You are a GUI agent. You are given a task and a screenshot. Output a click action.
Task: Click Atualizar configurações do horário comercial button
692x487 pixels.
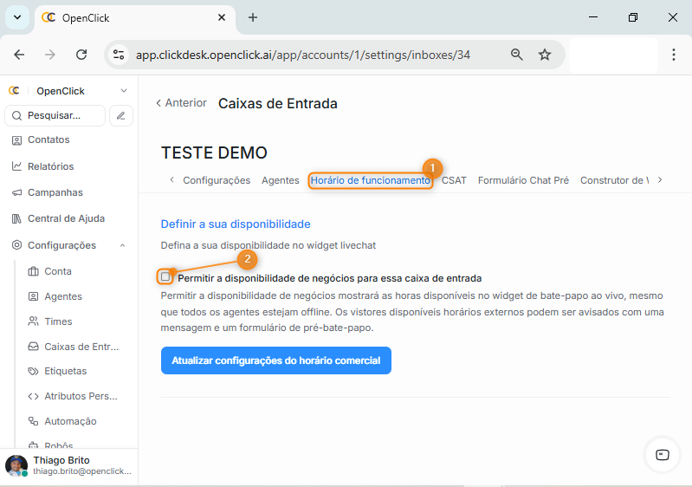(275, 360)
